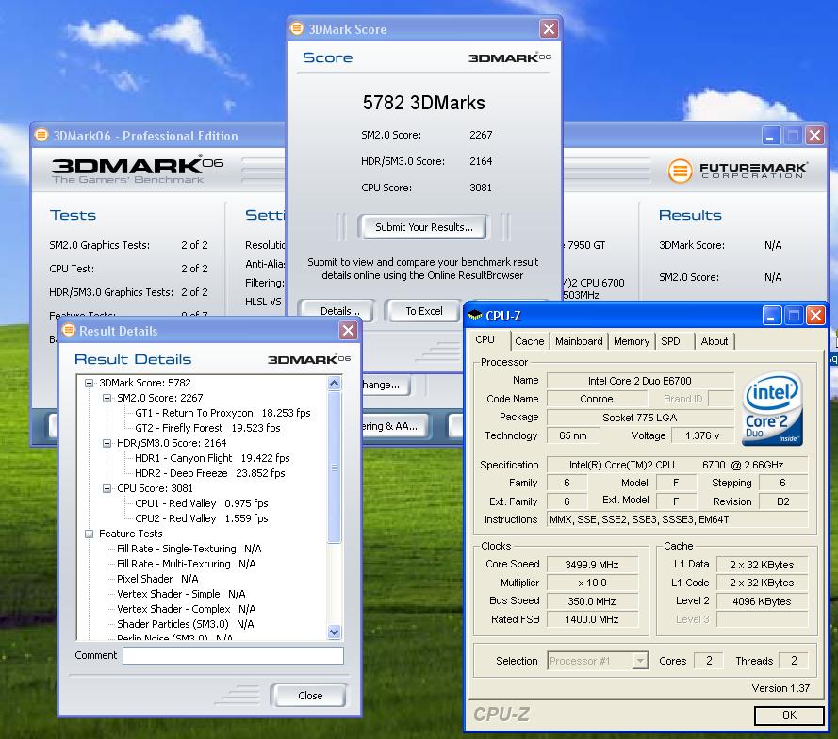Click the Name field Intel Core 2 Duo E6700

[640, 381]
